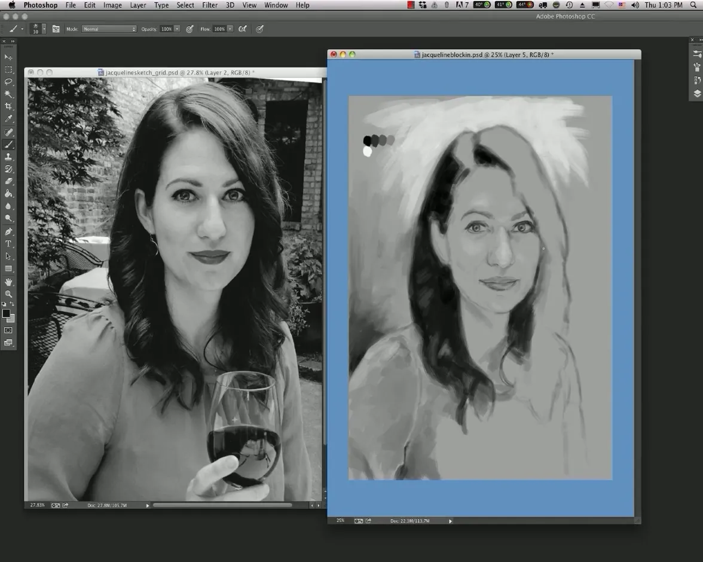Select the Eyedropper tool
This screenshot has width=703, height=562.
point(8,119)
